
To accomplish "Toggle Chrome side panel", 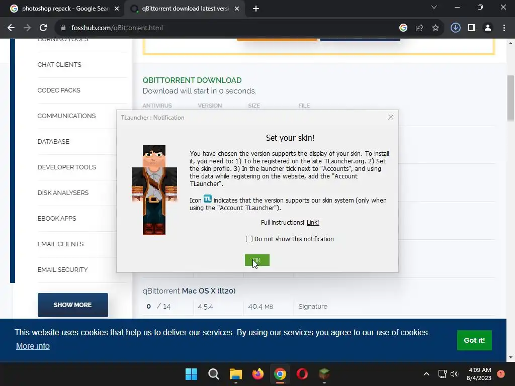I will click(472, 28).
